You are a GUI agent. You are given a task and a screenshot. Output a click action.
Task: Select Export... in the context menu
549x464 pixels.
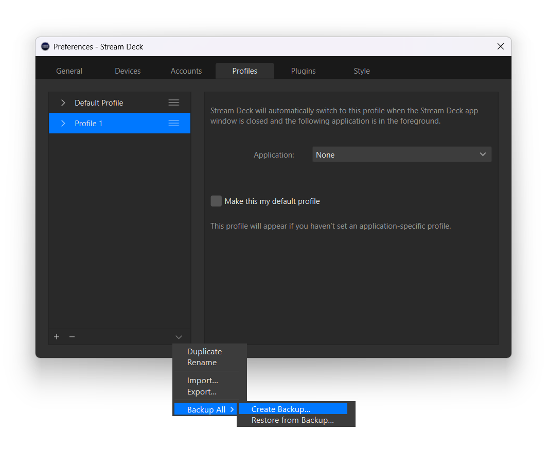click(x=202, y=392)
